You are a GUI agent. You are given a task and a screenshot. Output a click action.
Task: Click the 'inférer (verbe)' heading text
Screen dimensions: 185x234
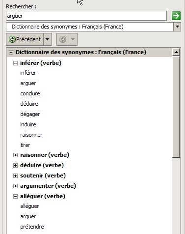tap(41, 63)
